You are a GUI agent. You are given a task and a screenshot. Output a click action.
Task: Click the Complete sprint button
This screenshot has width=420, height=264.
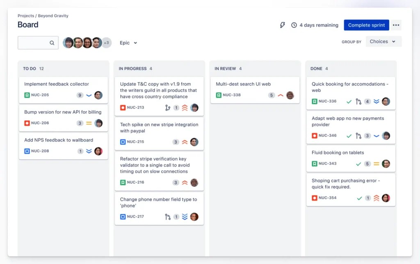(366, 25)
